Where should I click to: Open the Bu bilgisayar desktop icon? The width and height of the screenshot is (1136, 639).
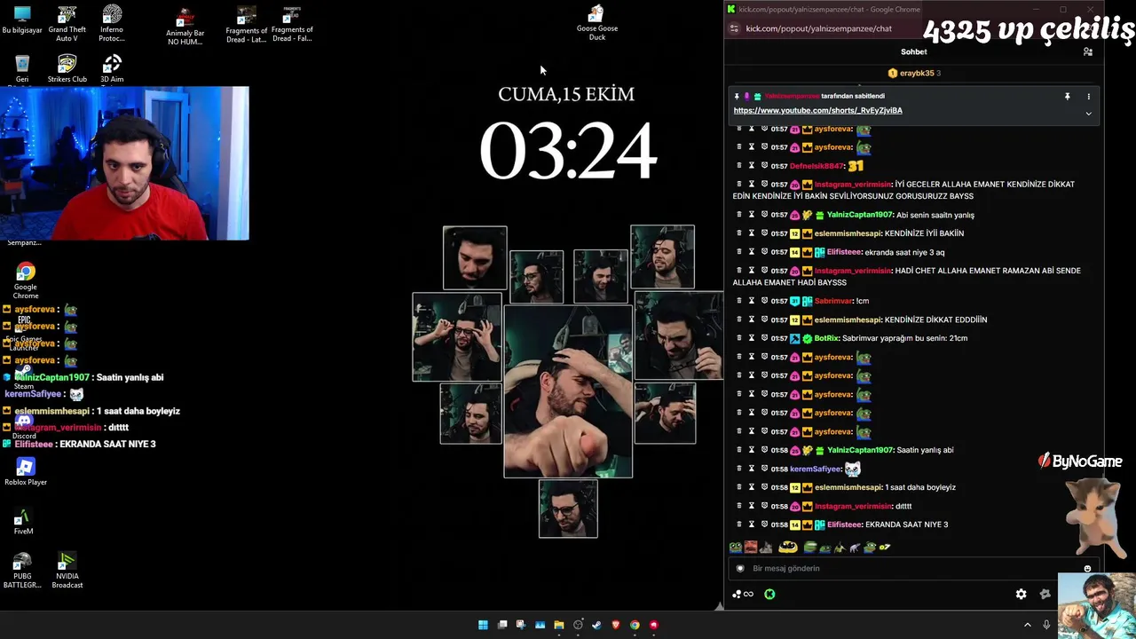click(x=22, y=20)
